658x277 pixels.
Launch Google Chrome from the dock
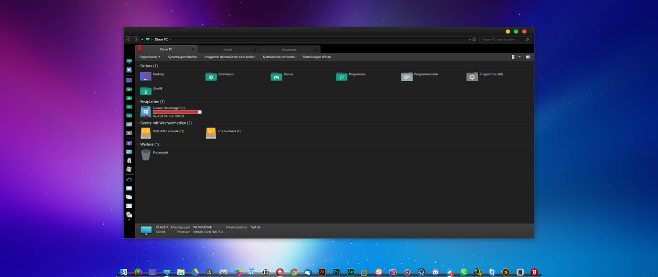click(294, 272)
